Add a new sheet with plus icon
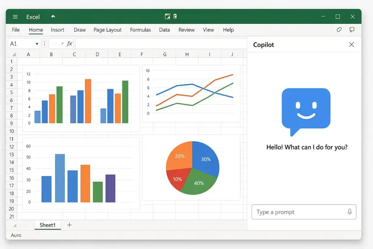 pos(69,225)
